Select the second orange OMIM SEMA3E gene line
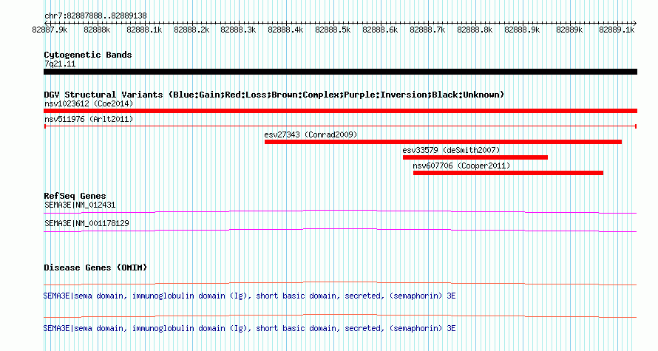Viewport: 658px width, 351px height. pyautogui.click(x=340, y=316)
